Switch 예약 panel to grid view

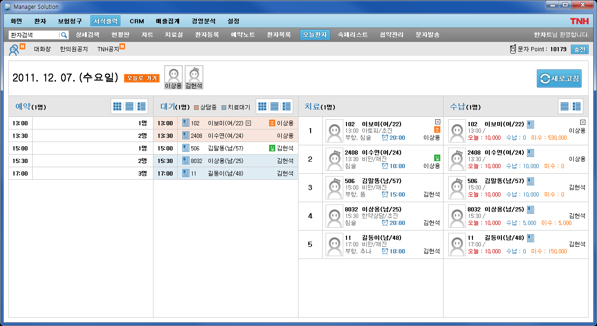click(117, 107)
